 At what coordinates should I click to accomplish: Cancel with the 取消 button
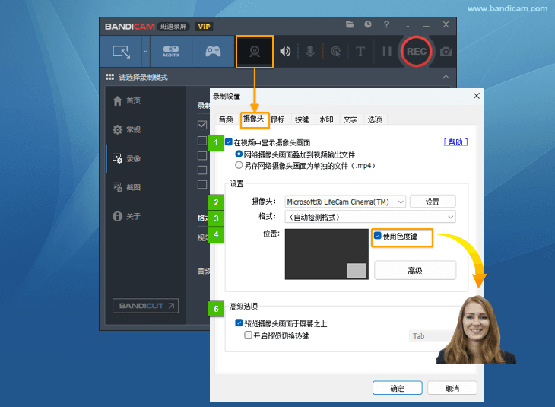click(452, 388)
